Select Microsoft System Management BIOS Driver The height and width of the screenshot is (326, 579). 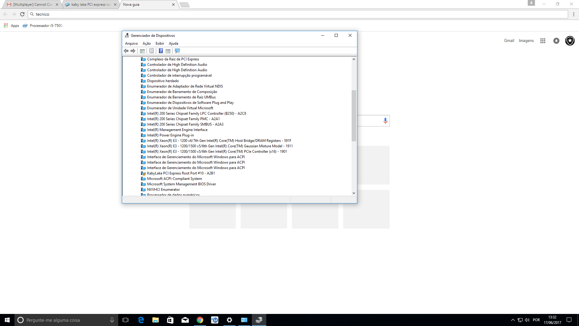coord(182,184)
